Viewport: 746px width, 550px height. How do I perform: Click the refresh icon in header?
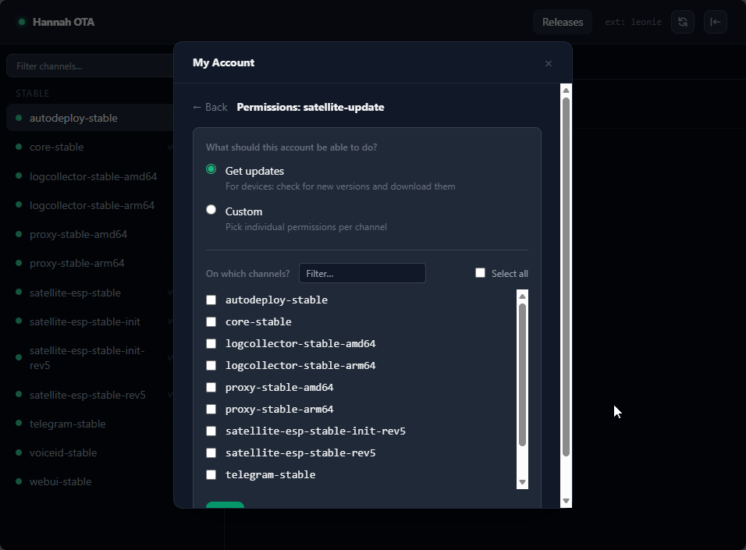(683, 22)
